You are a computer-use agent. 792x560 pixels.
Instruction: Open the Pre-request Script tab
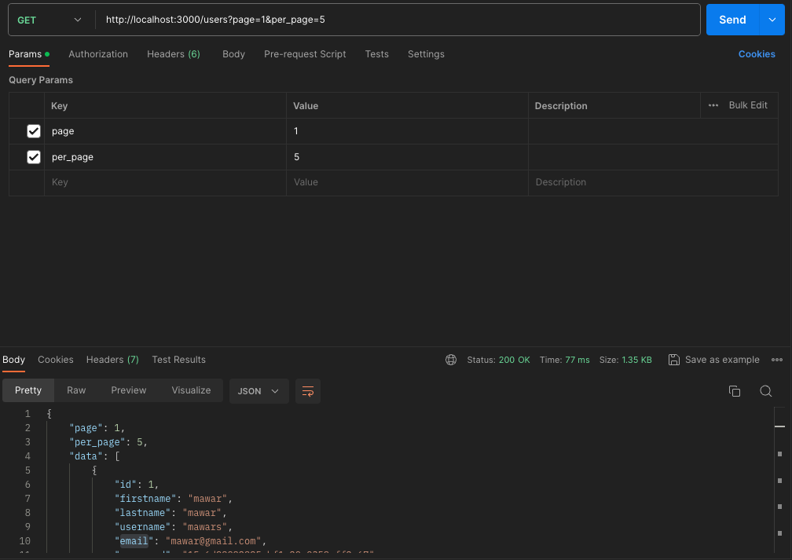tap(305, 54)
